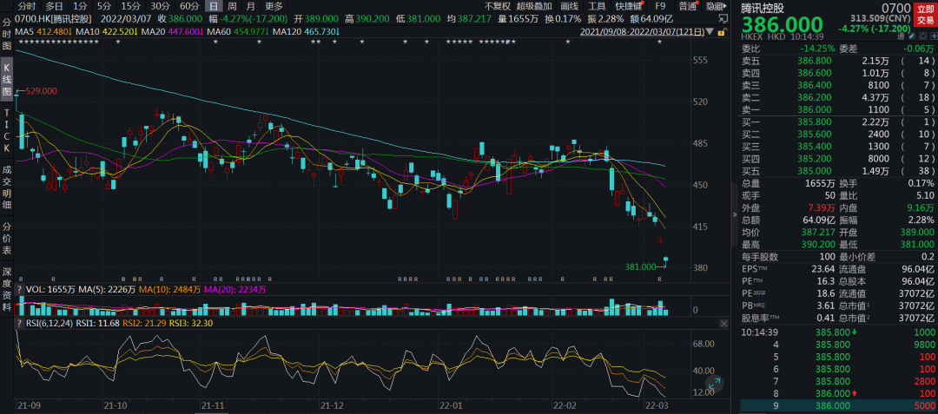Open the help icon beside RSI indicator
Image resolution: width=938 pixels, height=414 pixels.
[x=20, y=323]
